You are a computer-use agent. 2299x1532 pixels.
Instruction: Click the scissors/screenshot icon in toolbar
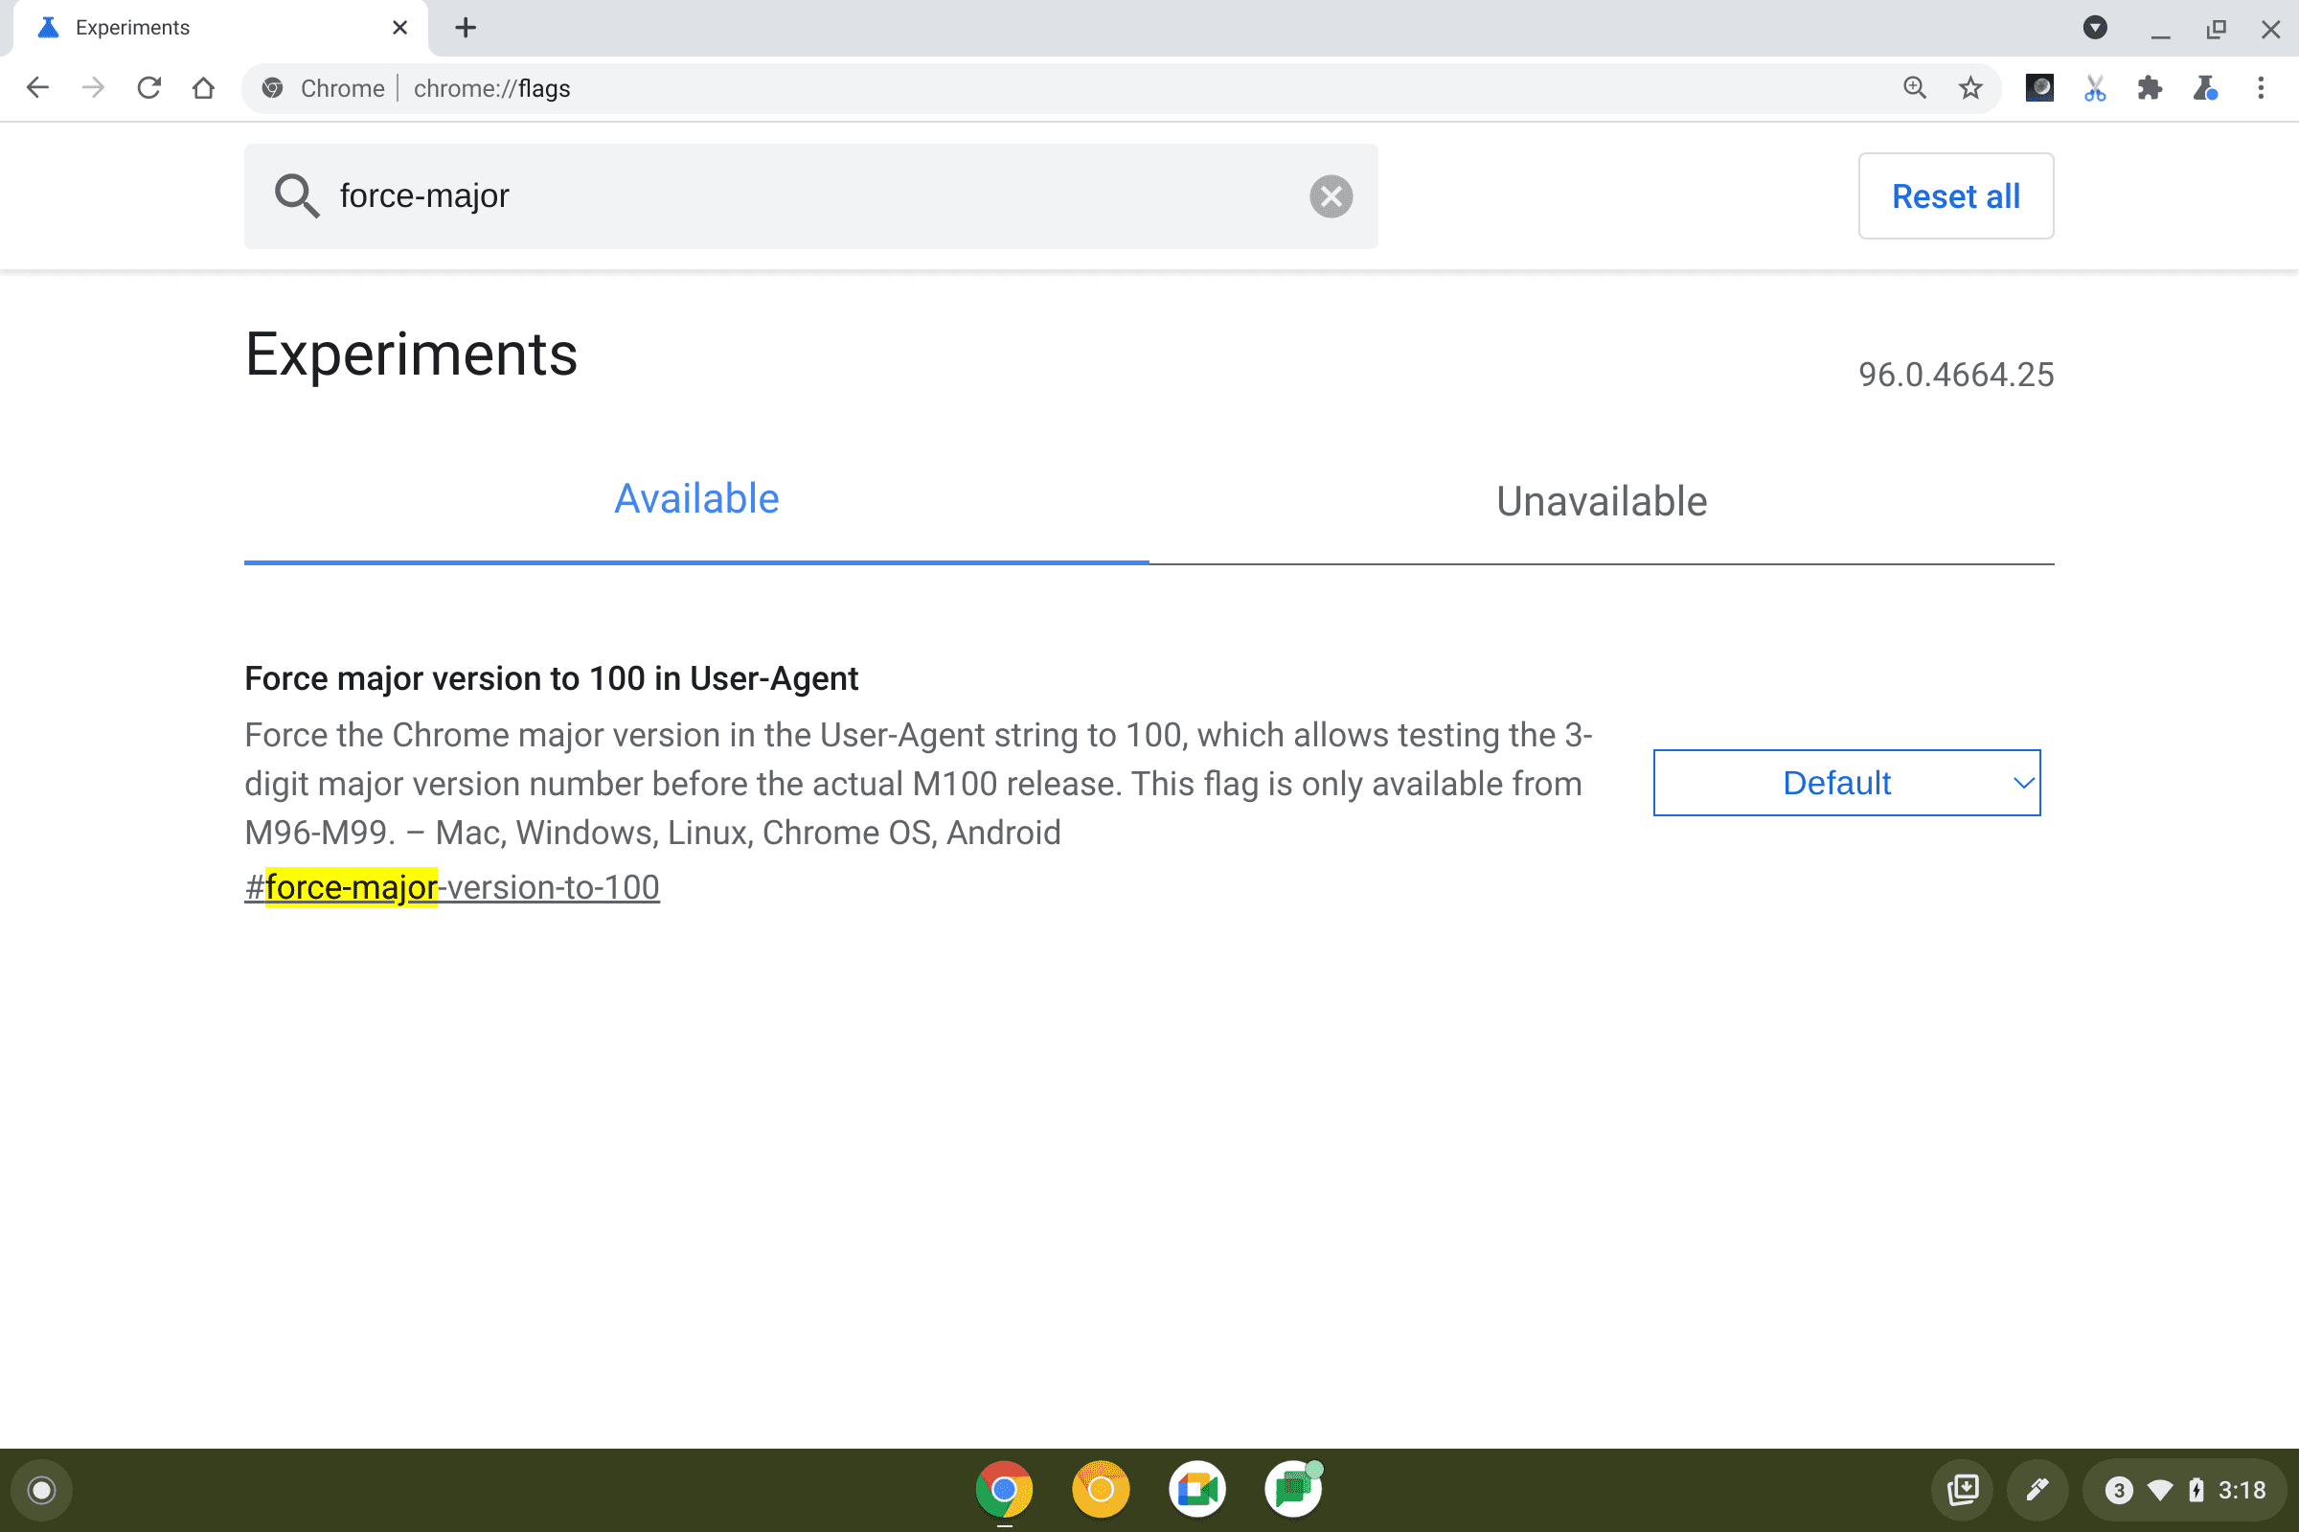coord(2092,89)
